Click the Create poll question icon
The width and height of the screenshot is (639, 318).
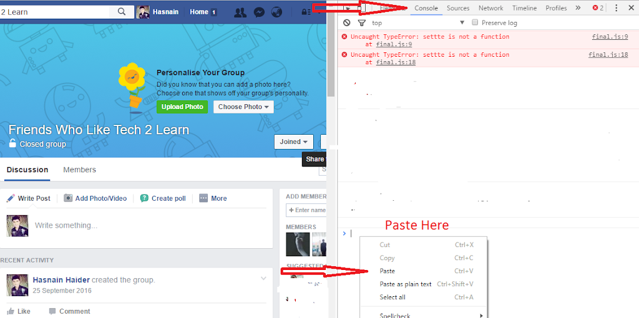pyautogui.click(x=144, y=198)
